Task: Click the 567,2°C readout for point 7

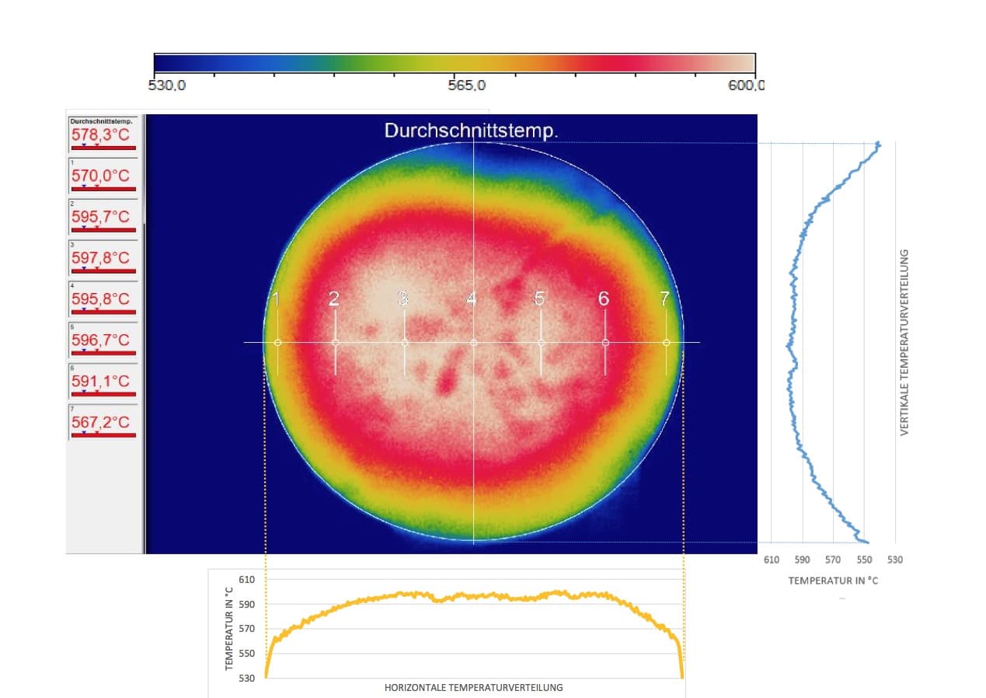Action: click(103, 422)
